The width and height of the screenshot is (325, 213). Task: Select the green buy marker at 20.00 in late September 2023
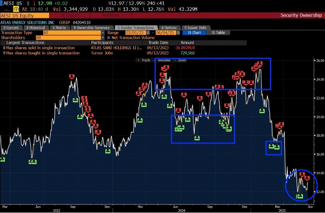coord(80,117)
